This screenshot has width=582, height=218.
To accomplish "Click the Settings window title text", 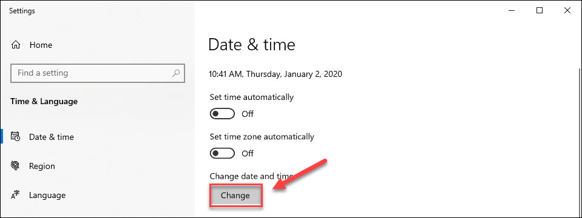I will [22, 11].
